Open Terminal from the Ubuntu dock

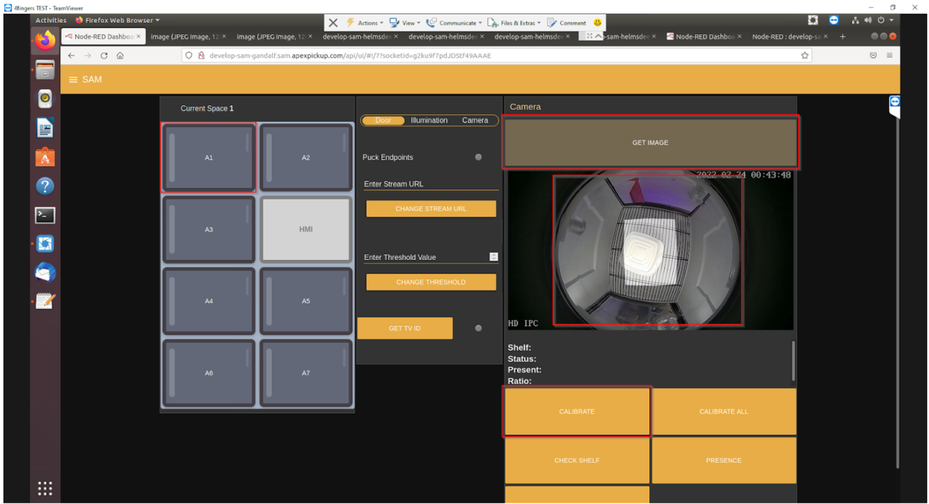coord(45,215)
